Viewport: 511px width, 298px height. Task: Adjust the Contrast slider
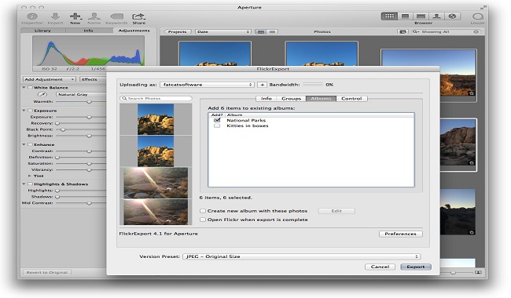pyautogui.click(x=89, y=151)
